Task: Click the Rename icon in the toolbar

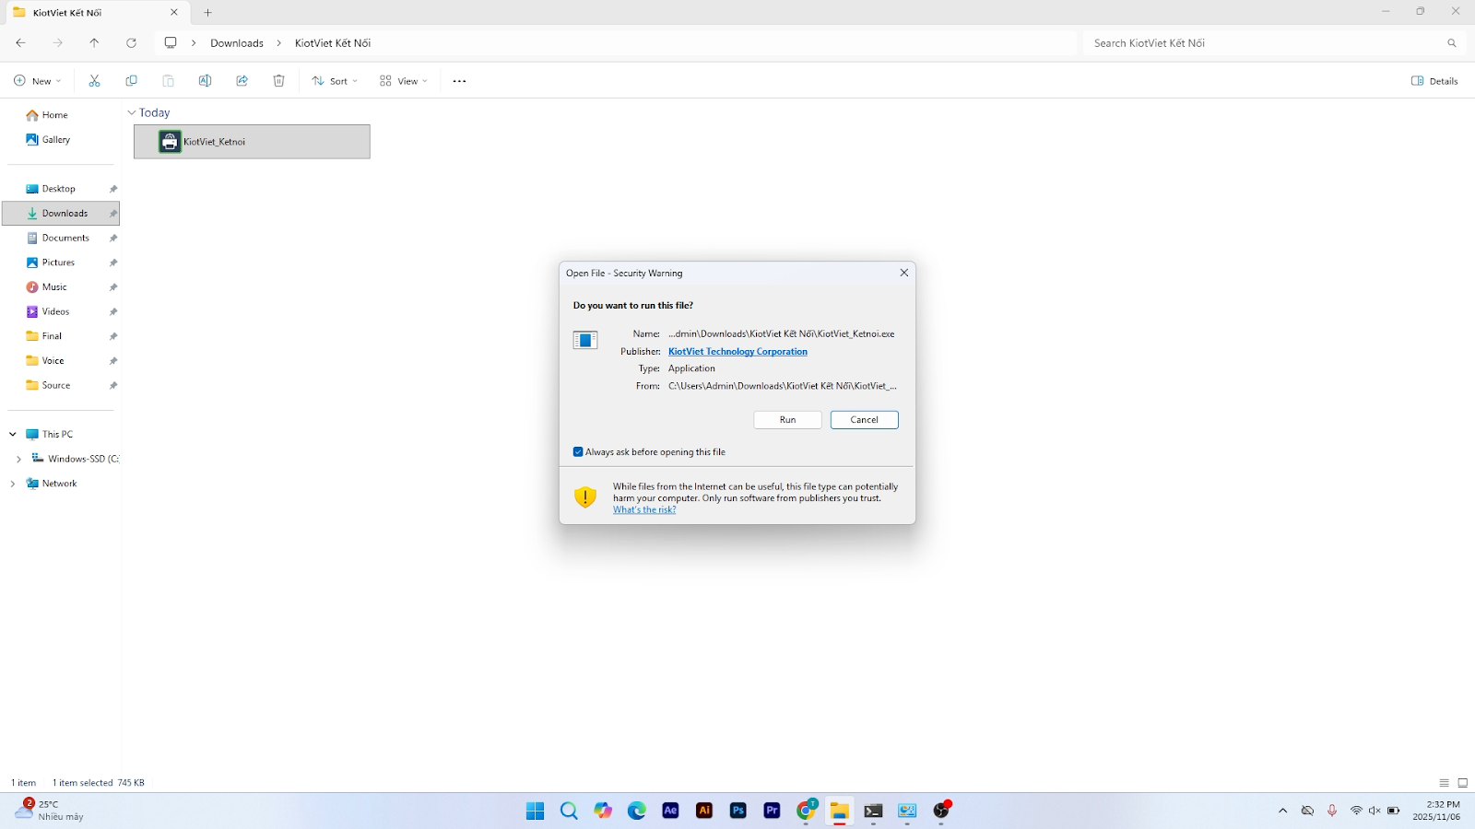Action: [205, 81]
